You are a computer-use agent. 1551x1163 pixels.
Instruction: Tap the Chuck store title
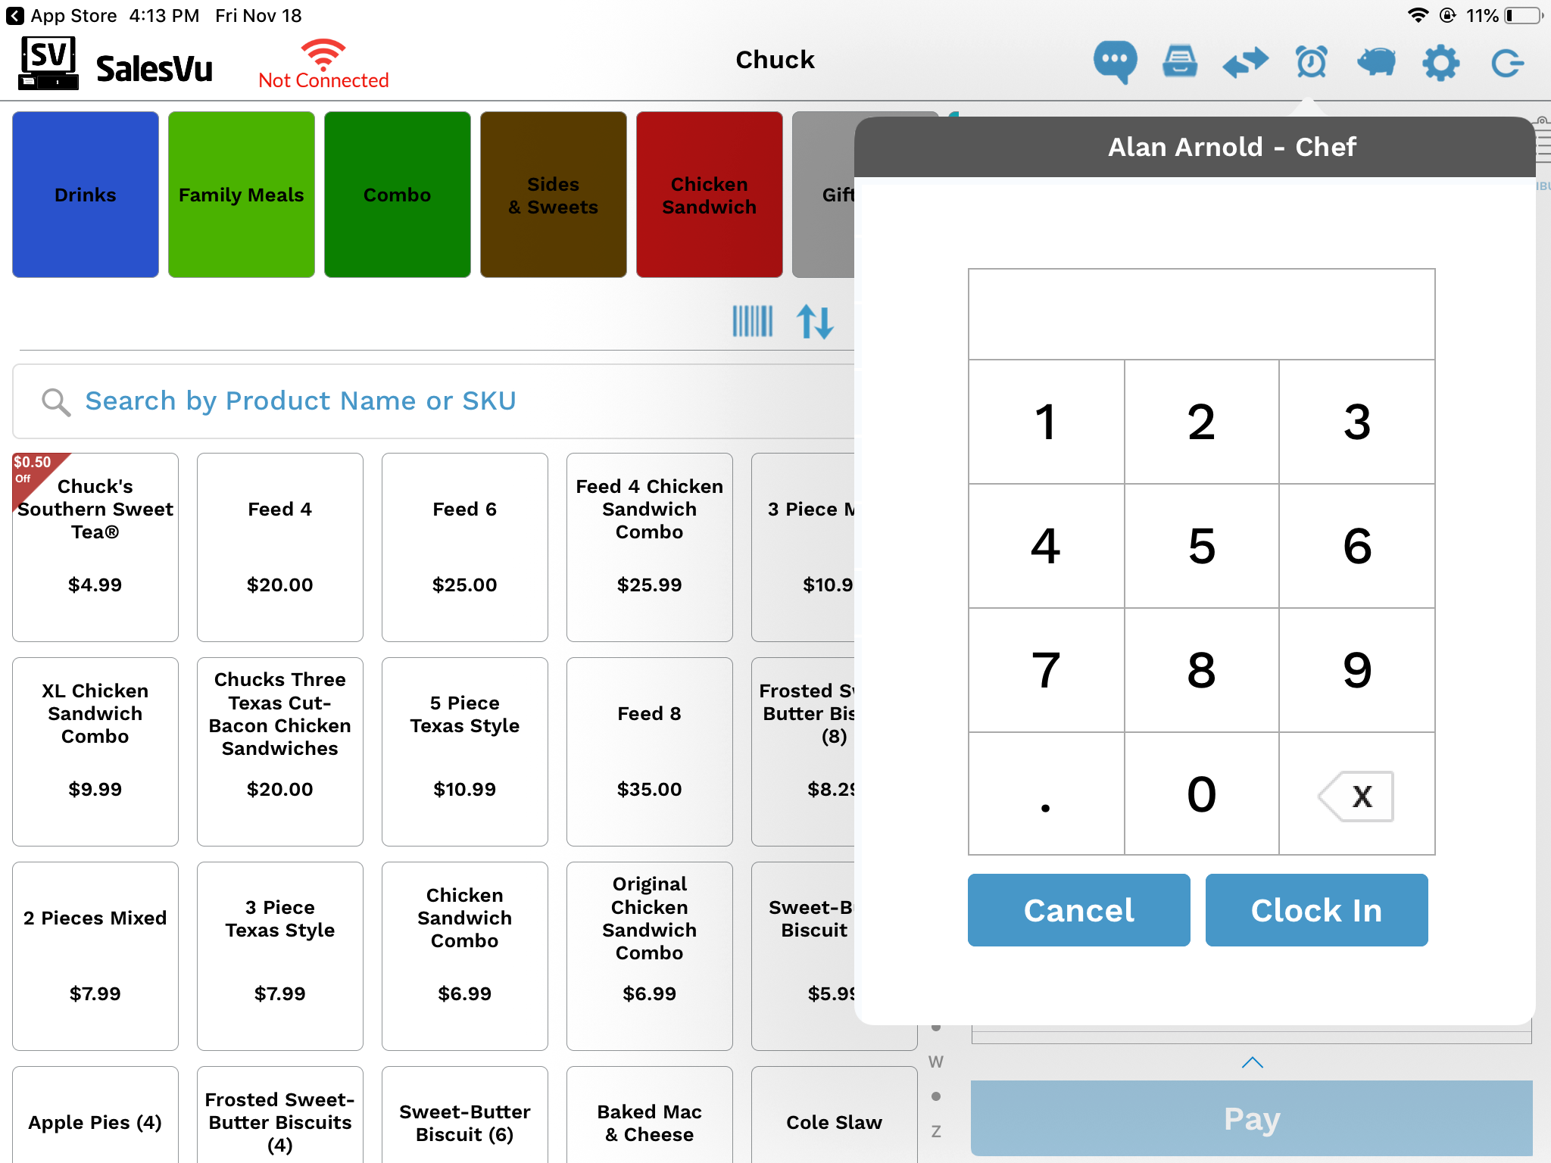click(775, 60)
